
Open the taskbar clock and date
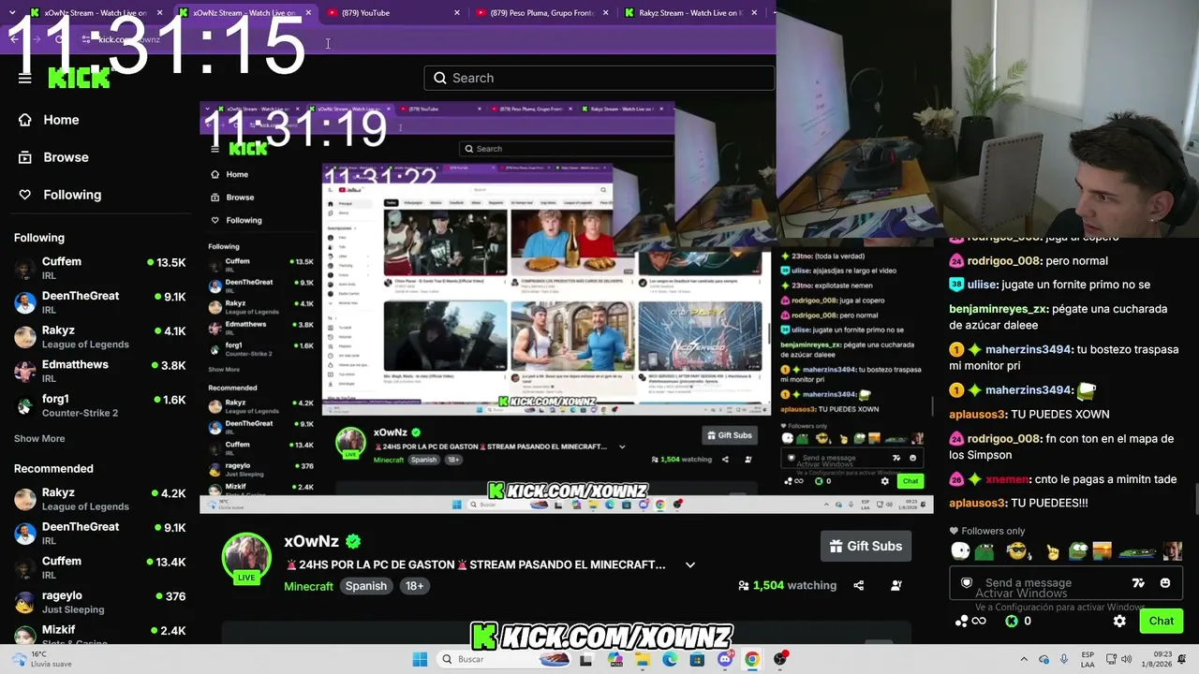1159,659
